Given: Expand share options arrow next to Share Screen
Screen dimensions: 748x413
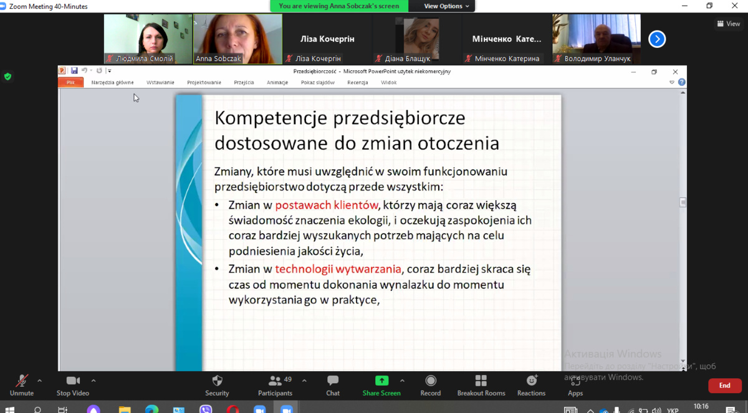Looking at the screenshot, I should point(402,381).
